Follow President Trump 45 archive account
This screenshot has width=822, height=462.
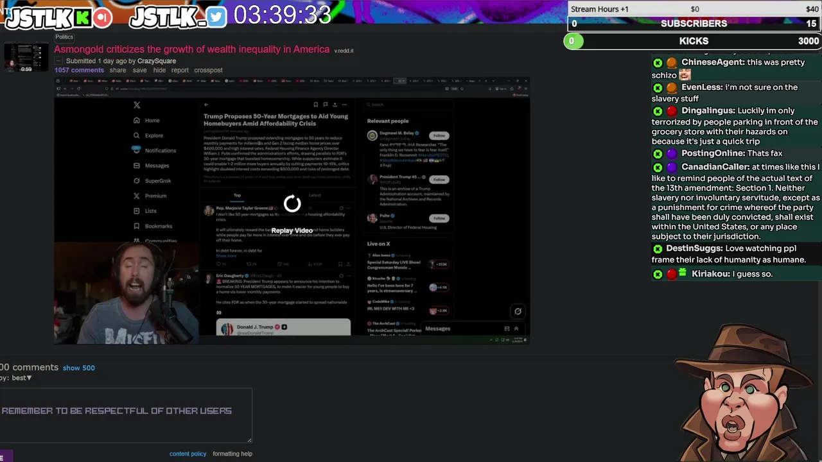pyautogui.click(x=439, y=179)
